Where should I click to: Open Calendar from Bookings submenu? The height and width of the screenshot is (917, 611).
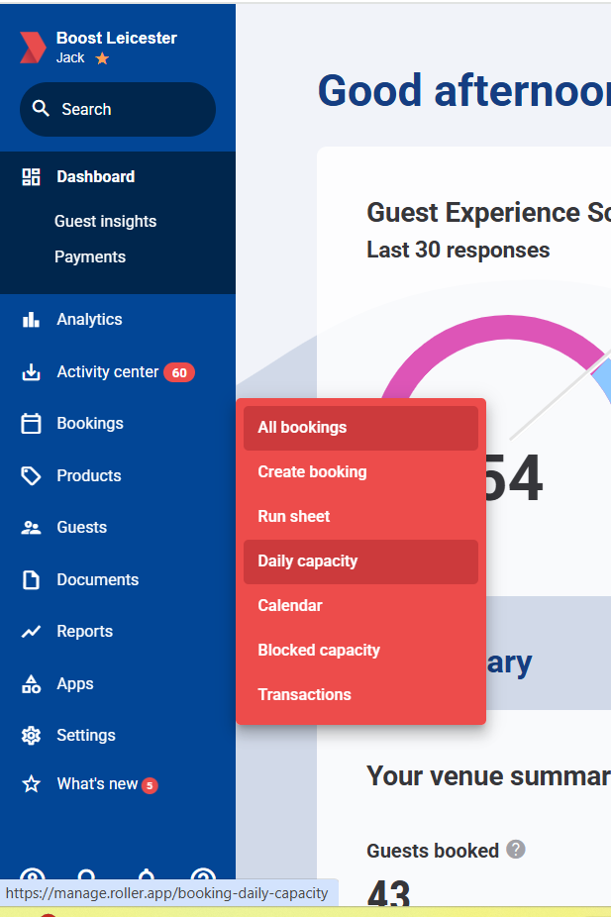360,606
